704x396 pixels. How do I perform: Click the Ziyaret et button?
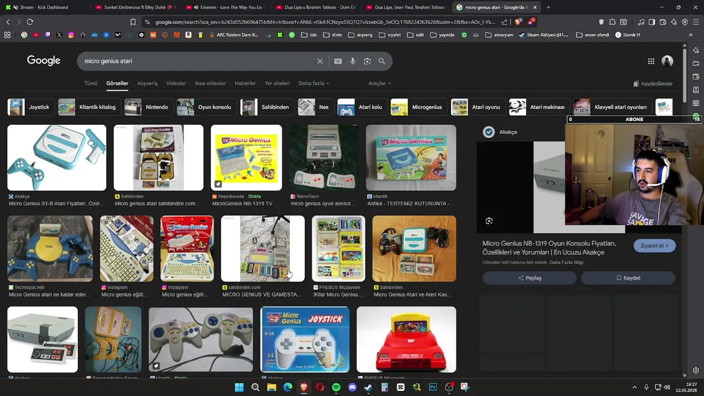(x=654, y=246)
